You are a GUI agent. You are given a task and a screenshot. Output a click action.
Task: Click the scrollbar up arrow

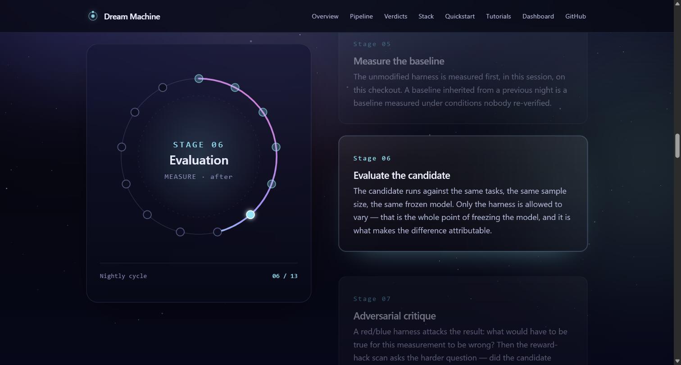click(677, 3)
